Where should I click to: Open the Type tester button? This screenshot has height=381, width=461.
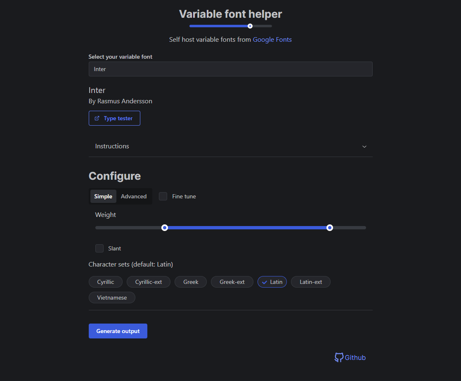(114, 118)
